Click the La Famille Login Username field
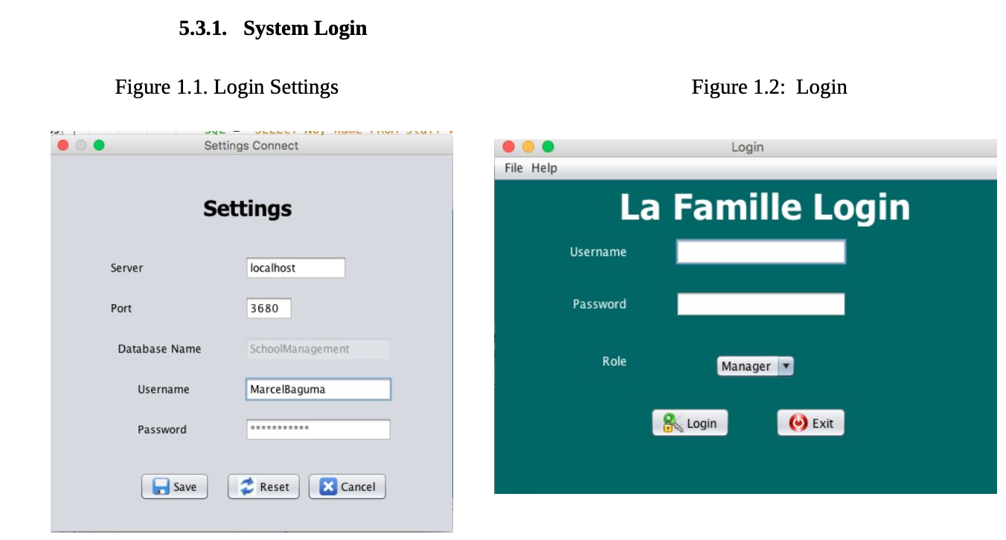Viewport: 1006px width, 540px height. (760, 251)
